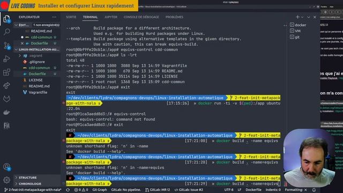The height and width of the screenshot is (193, 343).
Task: Maximize the panel with chevron icon
Action: 309,17
